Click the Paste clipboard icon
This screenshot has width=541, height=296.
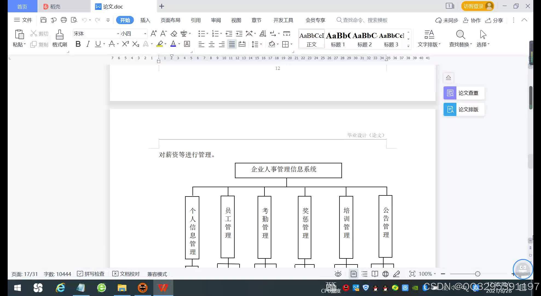click(19, 35)
